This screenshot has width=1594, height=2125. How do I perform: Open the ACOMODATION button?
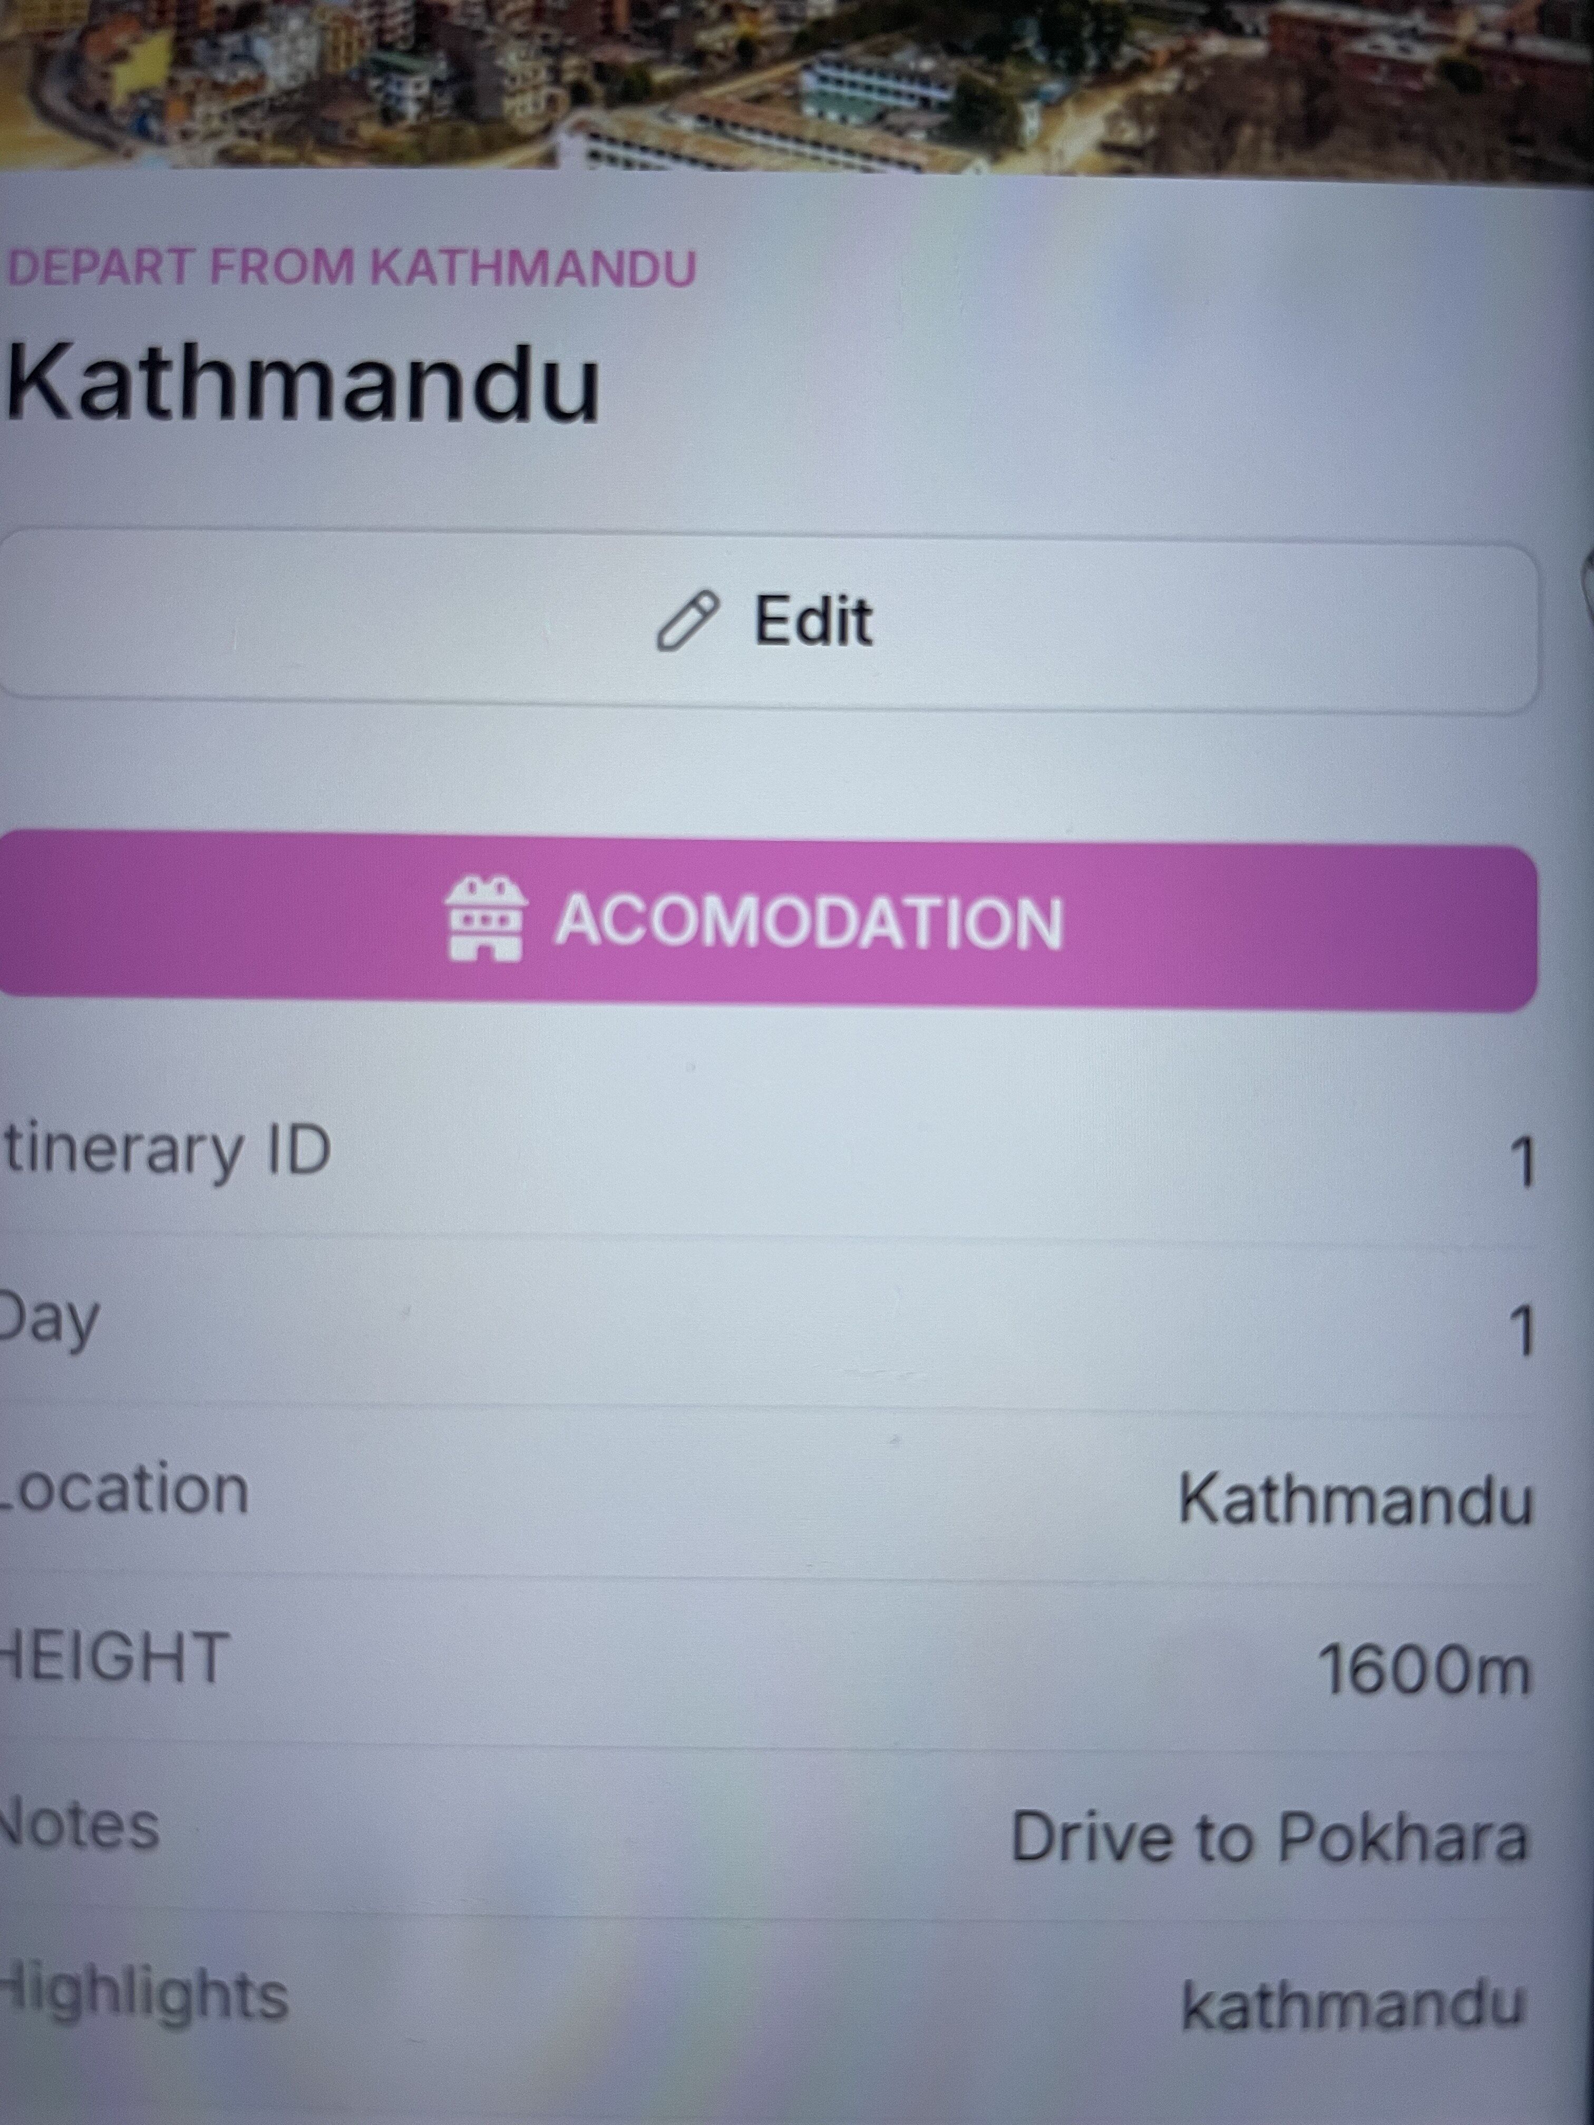click(x=769, y=922)
